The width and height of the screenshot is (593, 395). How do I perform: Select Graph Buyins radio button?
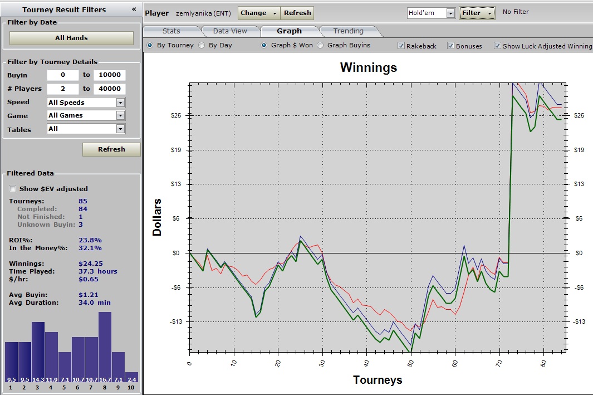coord(320,46)
